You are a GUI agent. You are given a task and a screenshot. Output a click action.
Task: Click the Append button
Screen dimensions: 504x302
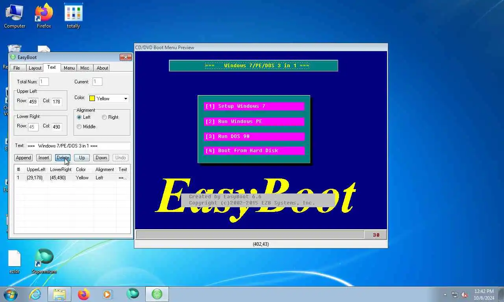tap(23, 158)
